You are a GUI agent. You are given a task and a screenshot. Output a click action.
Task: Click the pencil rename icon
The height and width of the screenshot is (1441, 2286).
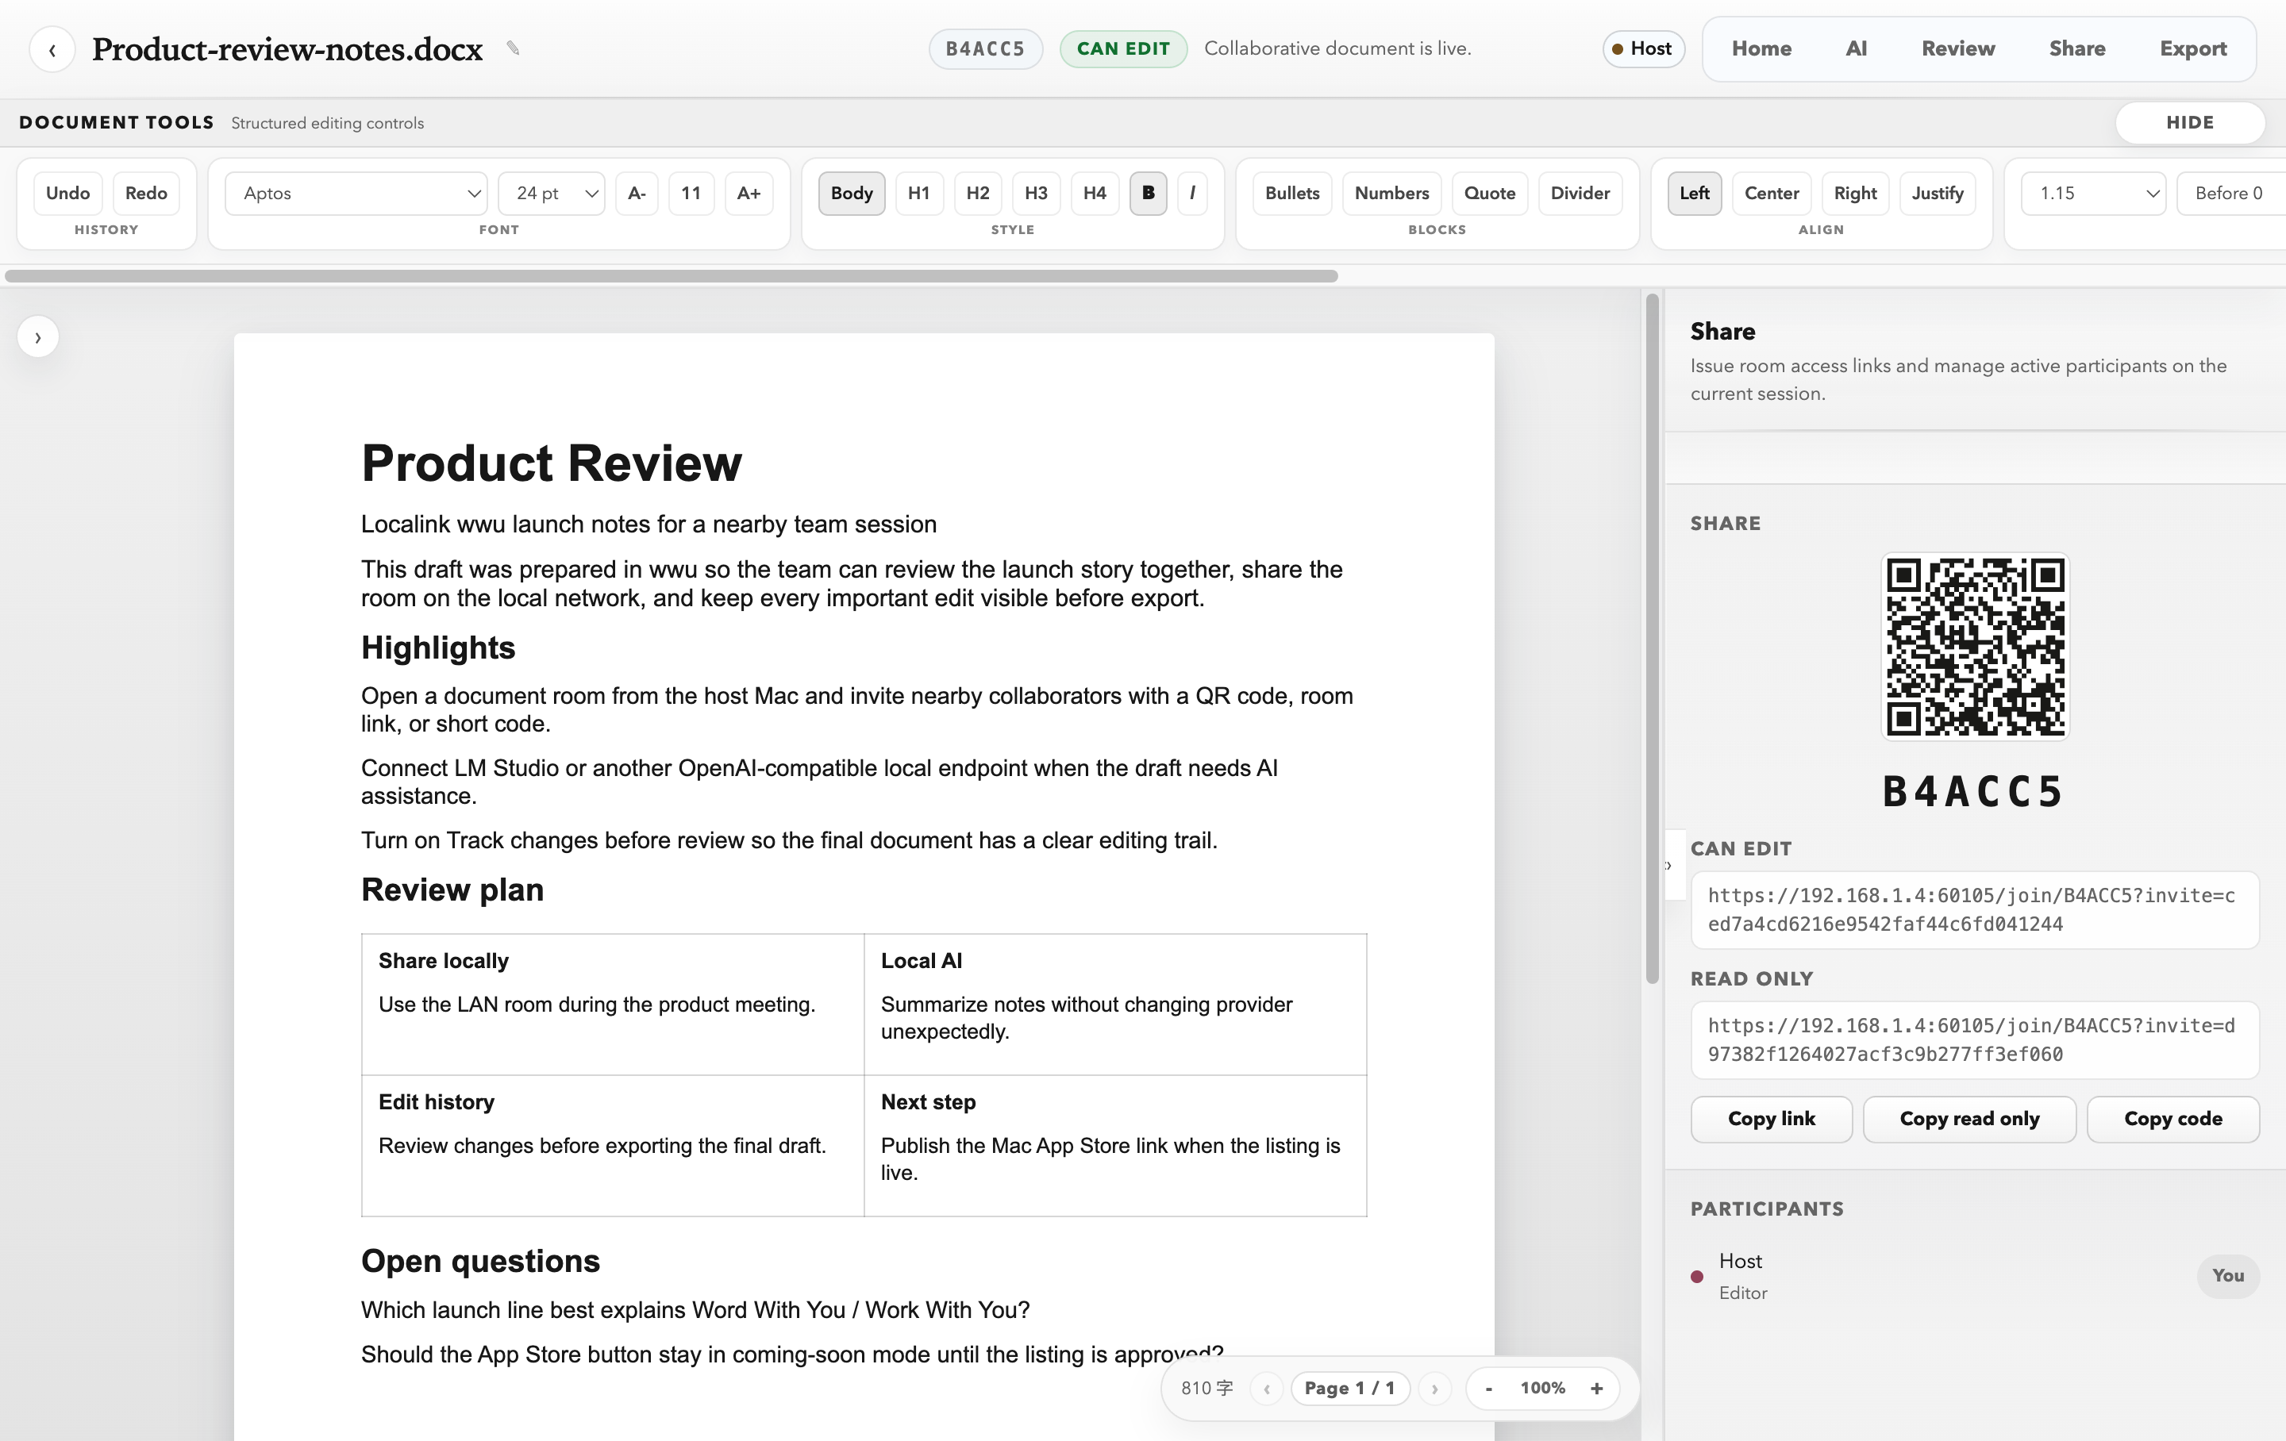[x=513, y=48]
